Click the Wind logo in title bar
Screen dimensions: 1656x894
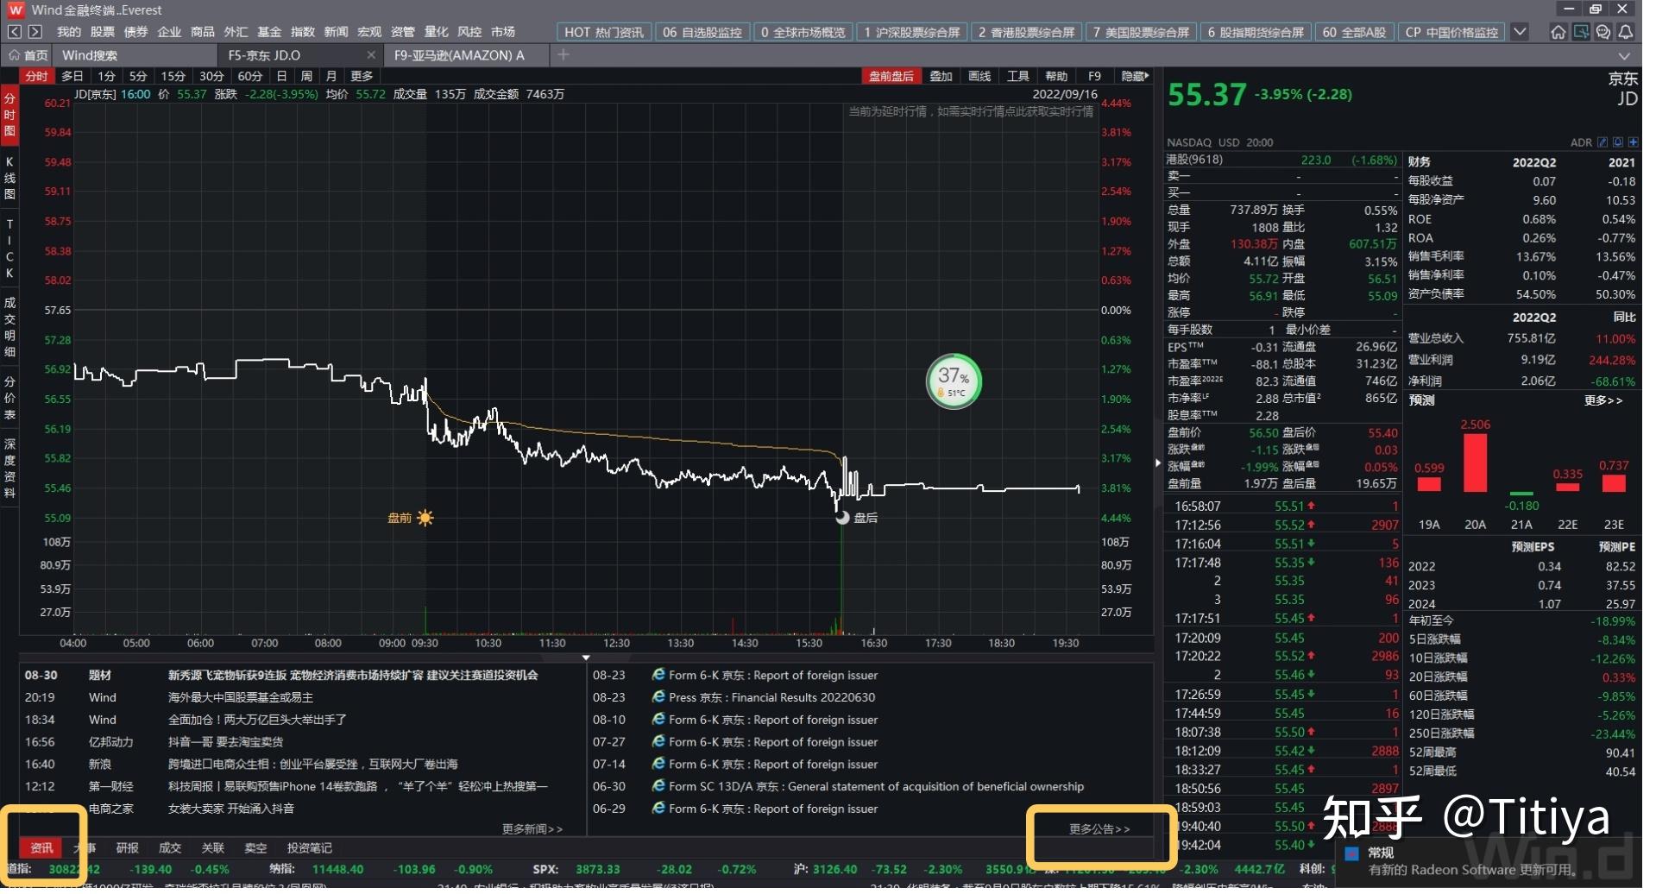16,9
